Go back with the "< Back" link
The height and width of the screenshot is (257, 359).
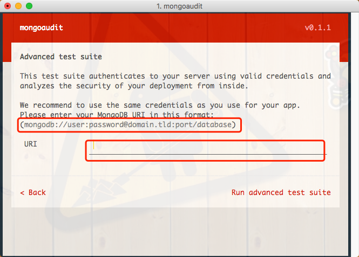(33, 192)
